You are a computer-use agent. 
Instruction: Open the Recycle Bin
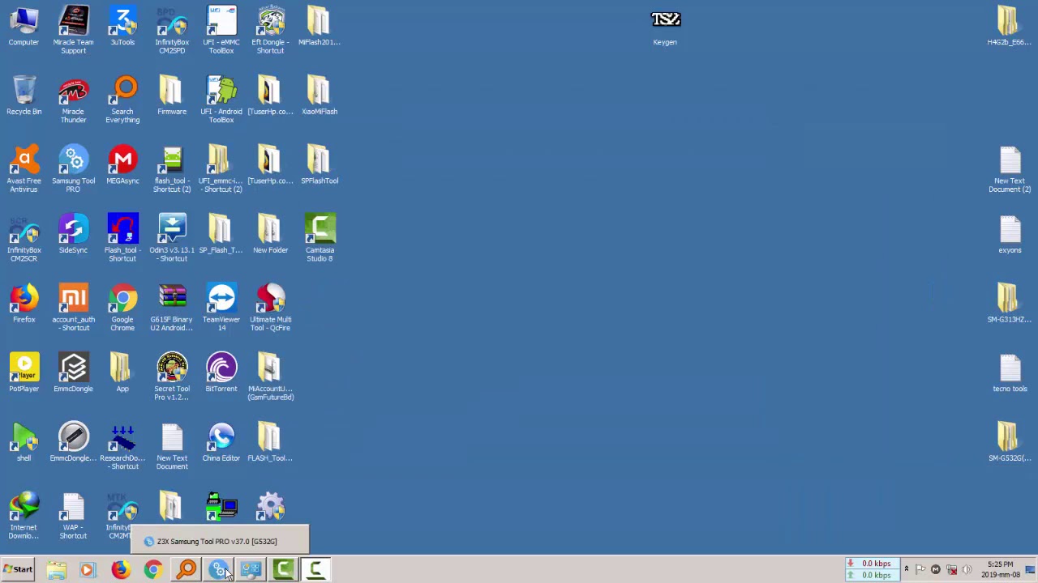click(x=24, y=96)
